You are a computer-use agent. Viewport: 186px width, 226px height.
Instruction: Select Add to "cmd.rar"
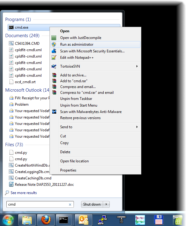point(95,81)
